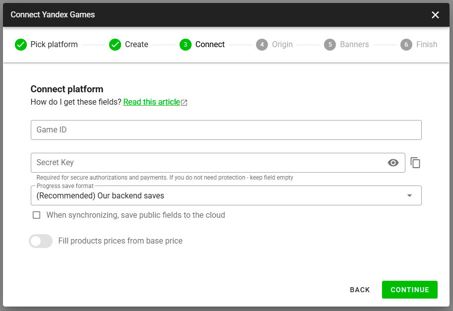Viewport: 453px width, 311px height.
Task: Close the Connect Yandex Games dialog
Action: (x=435, y=15)
